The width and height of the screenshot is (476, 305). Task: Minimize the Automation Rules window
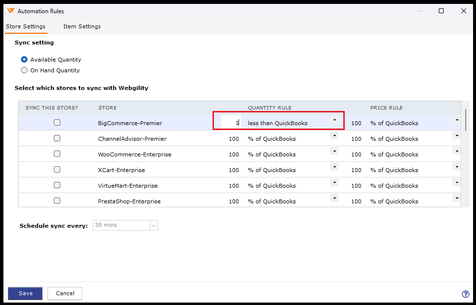tap(419, 11)
